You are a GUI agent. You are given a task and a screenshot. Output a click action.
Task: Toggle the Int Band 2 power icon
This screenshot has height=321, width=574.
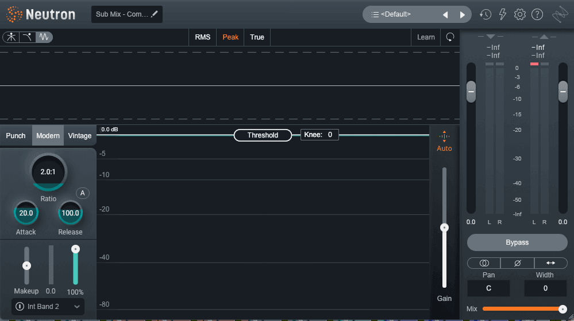pos(20,307)
